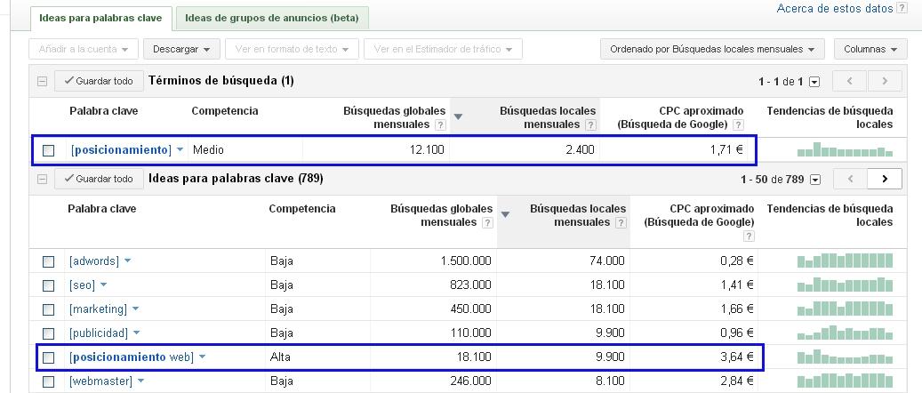Open dropdown arrow next to [webmaster]
The width and height of the screenshot is (922, 393).
[140, 381]
